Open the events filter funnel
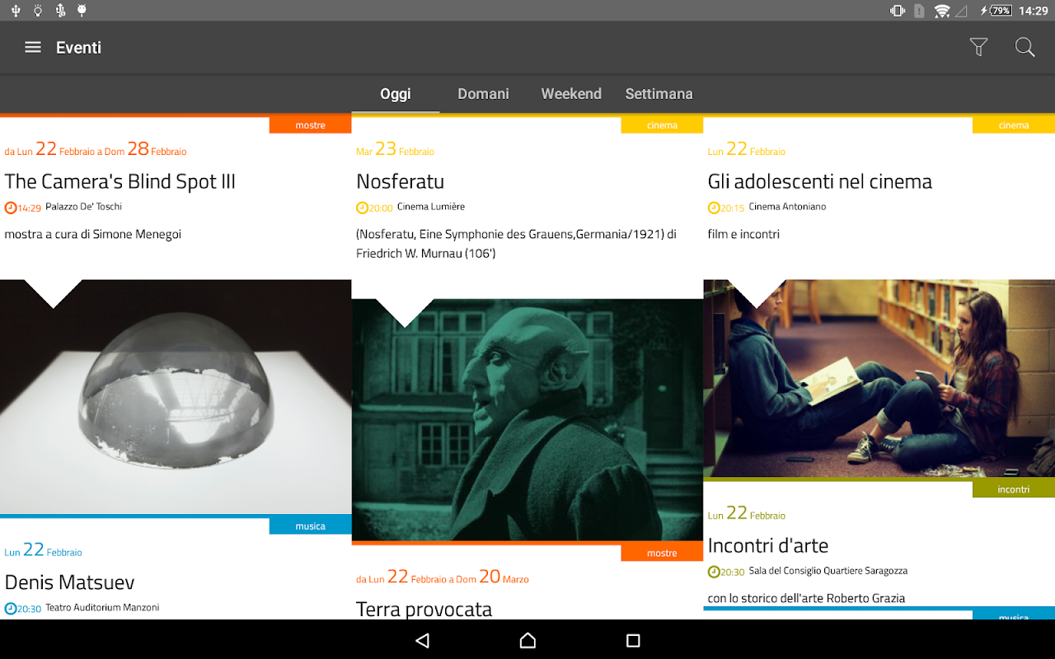Image resolution: width=1055 pixels, height=659 pixels. [978, 48]
